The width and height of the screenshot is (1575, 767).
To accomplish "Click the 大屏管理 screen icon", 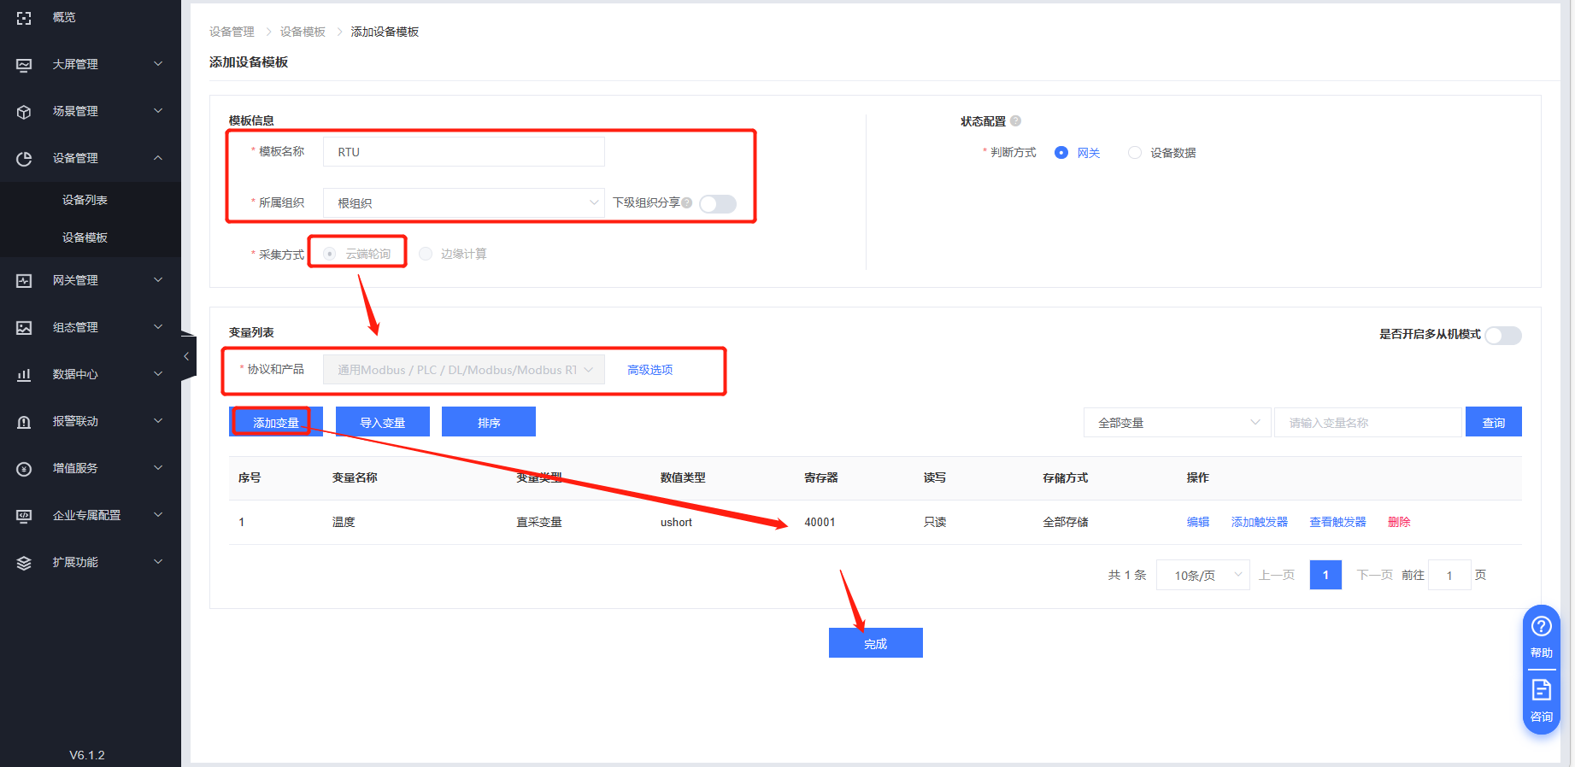I will pyautogui.click(x=24, y=65).
